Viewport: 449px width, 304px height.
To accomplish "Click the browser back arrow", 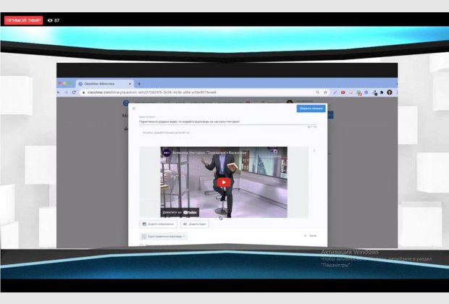I will (61, 92).
